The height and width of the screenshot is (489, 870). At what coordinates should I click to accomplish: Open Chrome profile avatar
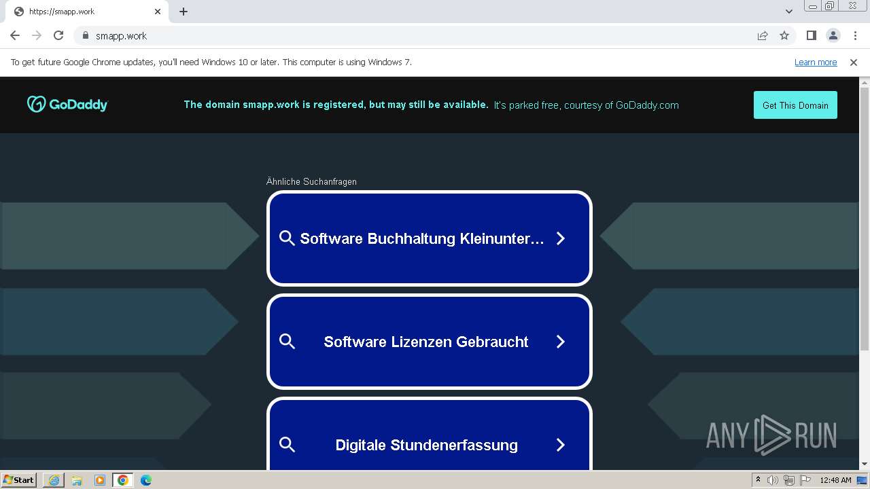833,35
